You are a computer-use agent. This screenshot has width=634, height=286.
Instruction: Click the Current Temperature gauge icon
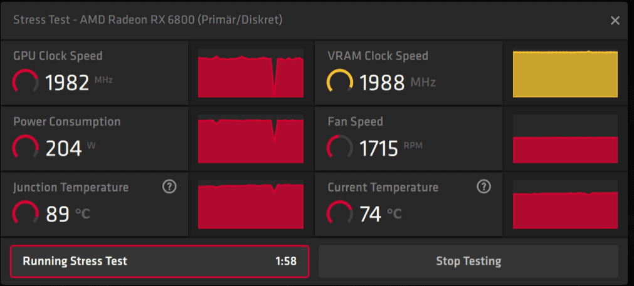(x=340, y=213)
